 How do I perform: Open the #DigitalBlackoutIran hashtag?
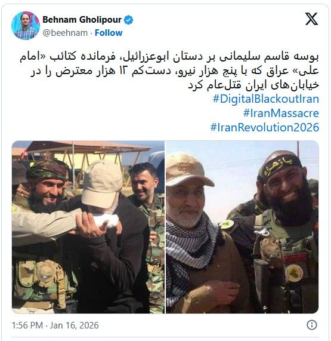(x=266, y=99)
